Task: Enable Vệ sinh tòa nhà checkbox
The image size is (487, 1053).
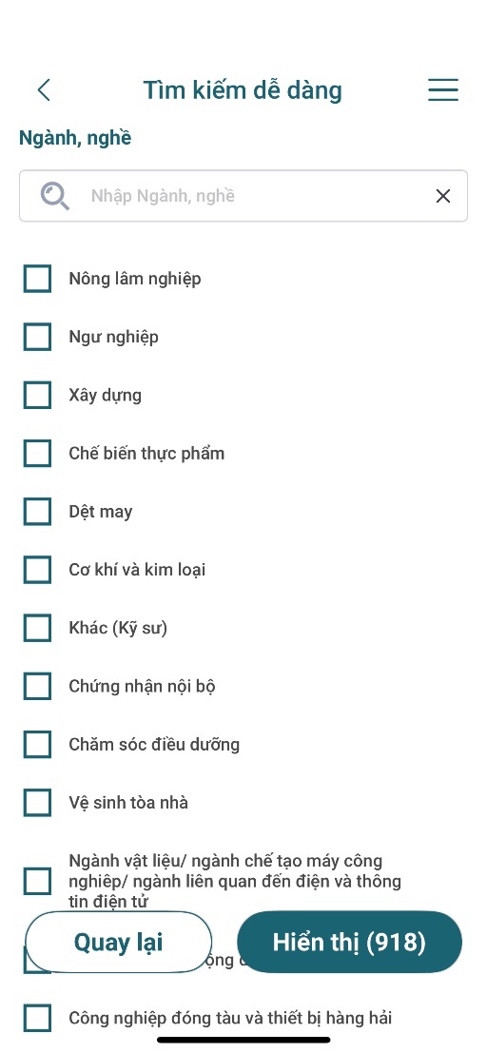Action: point(38,803)
